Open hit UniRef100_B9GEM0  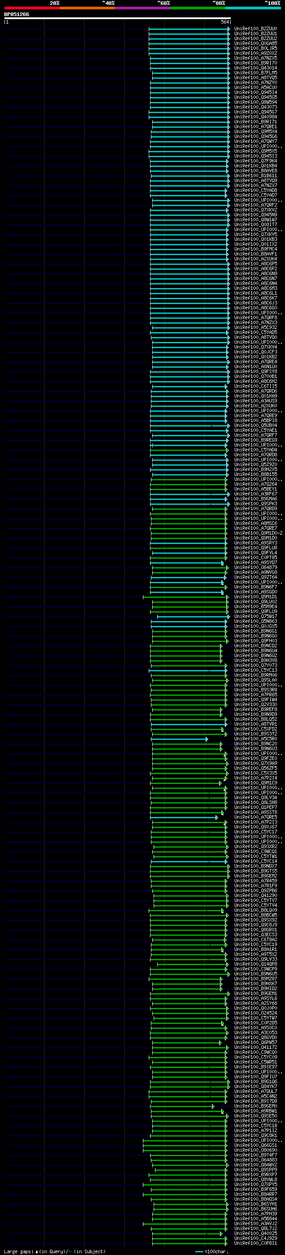[255, 1107]
